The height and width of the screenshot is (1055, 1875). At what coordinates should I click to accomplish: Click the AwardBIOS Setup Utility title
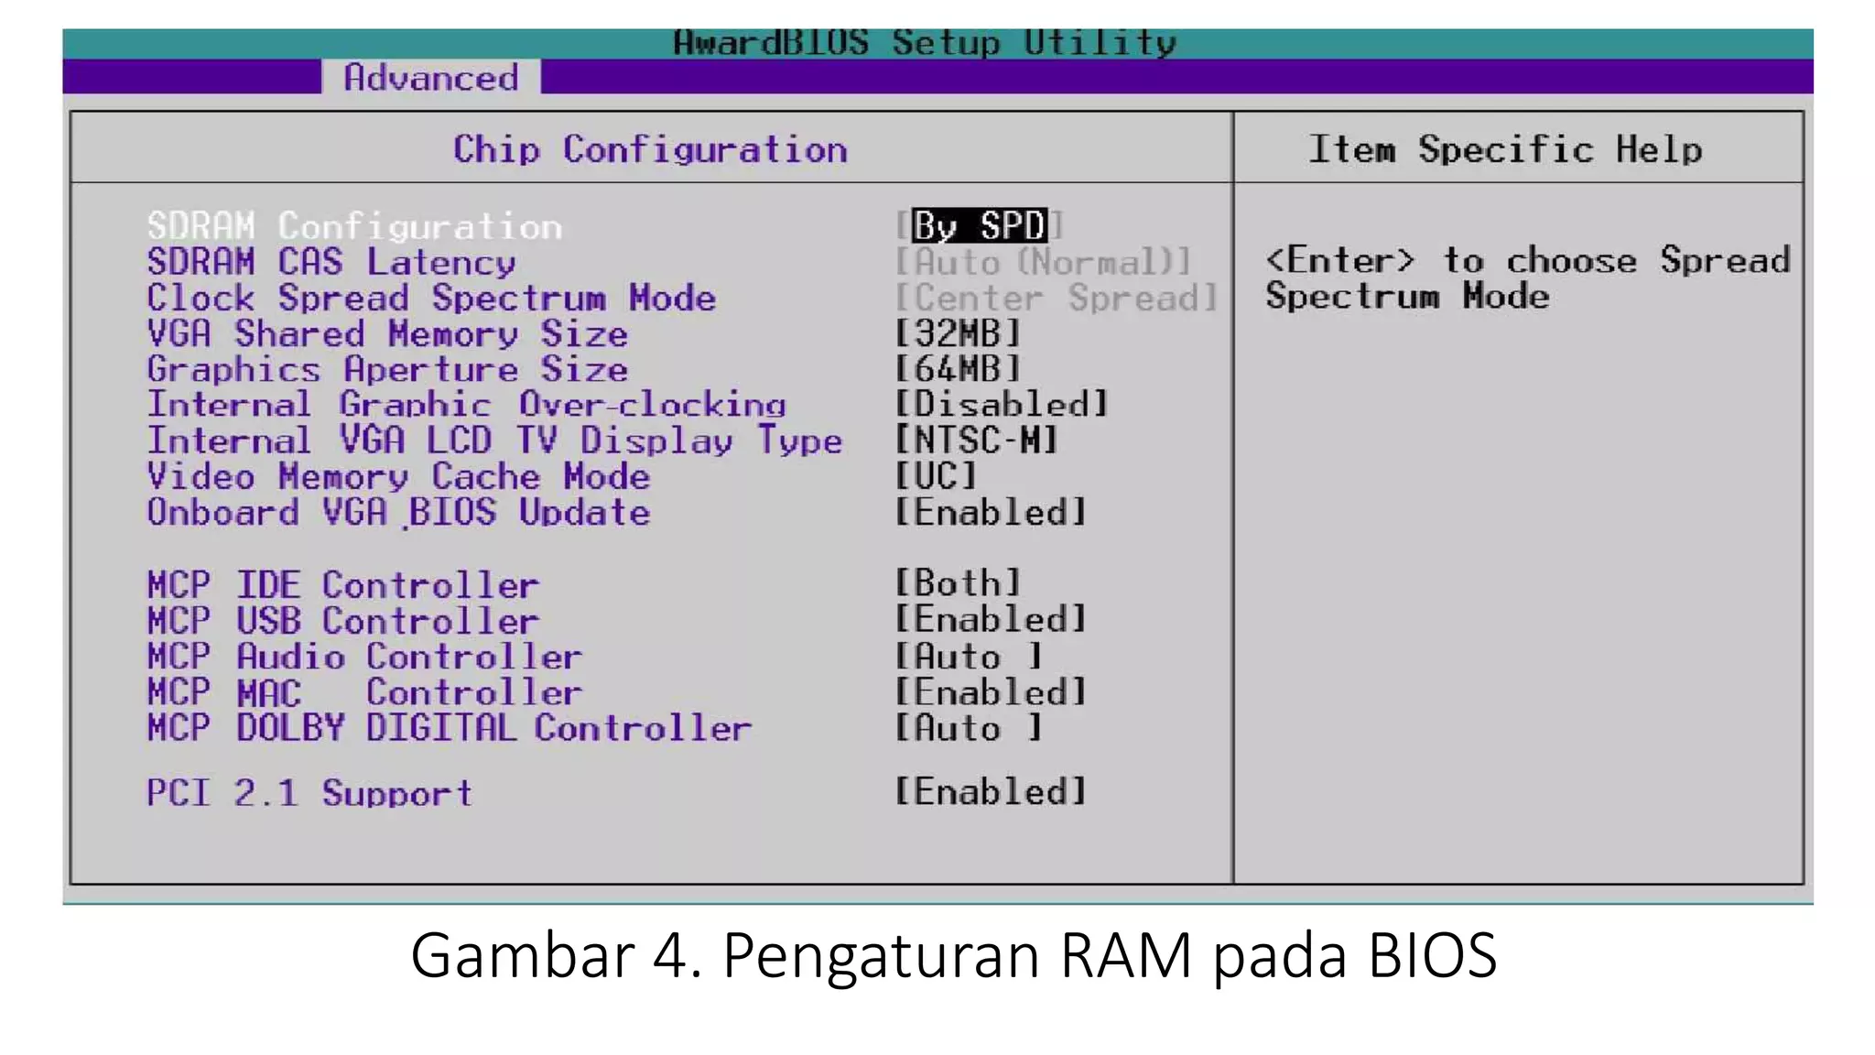point(925,42)
